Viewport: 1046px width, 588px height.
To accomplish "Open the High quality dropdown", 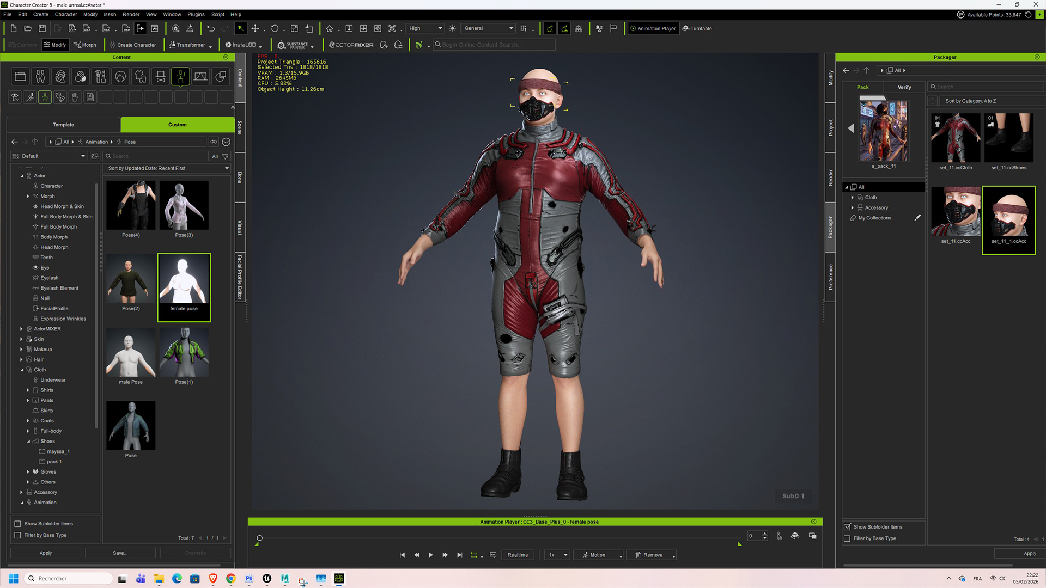I will coord(425,28).
